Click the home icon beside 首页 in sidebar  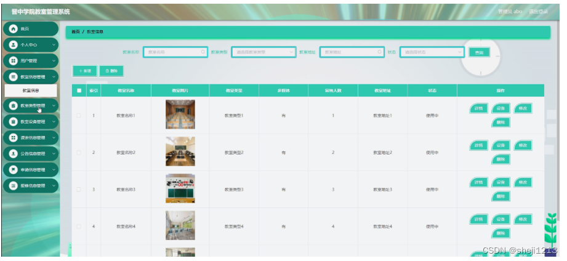click(x=14, y=29)
